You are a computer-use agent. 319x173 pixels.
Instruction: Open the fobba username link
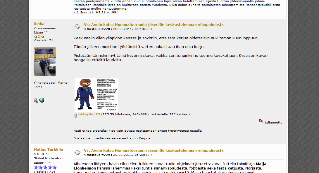39,24
